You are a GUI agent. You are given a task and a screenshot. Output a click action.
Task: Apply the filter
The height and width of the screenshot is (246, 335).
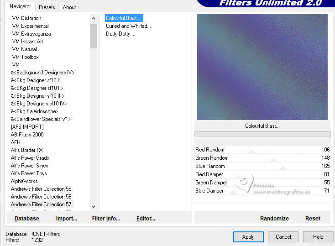click(248, 237)
